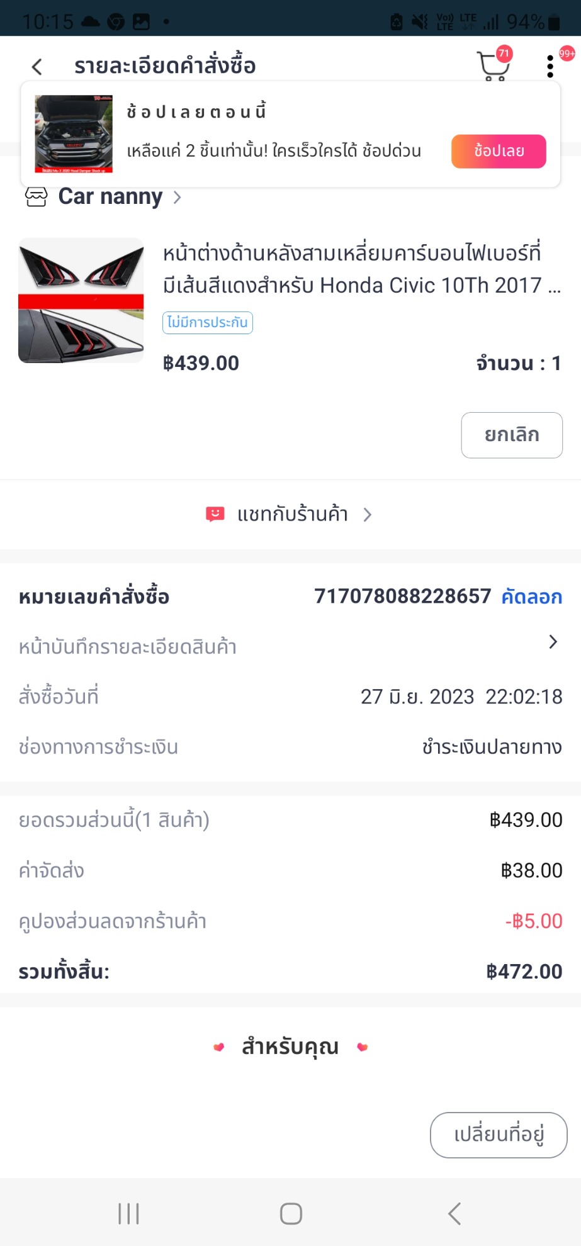581x1246 pixels.
Task: Open Honda Civic window louver product thumbnail
Action: tap(81, 300)
